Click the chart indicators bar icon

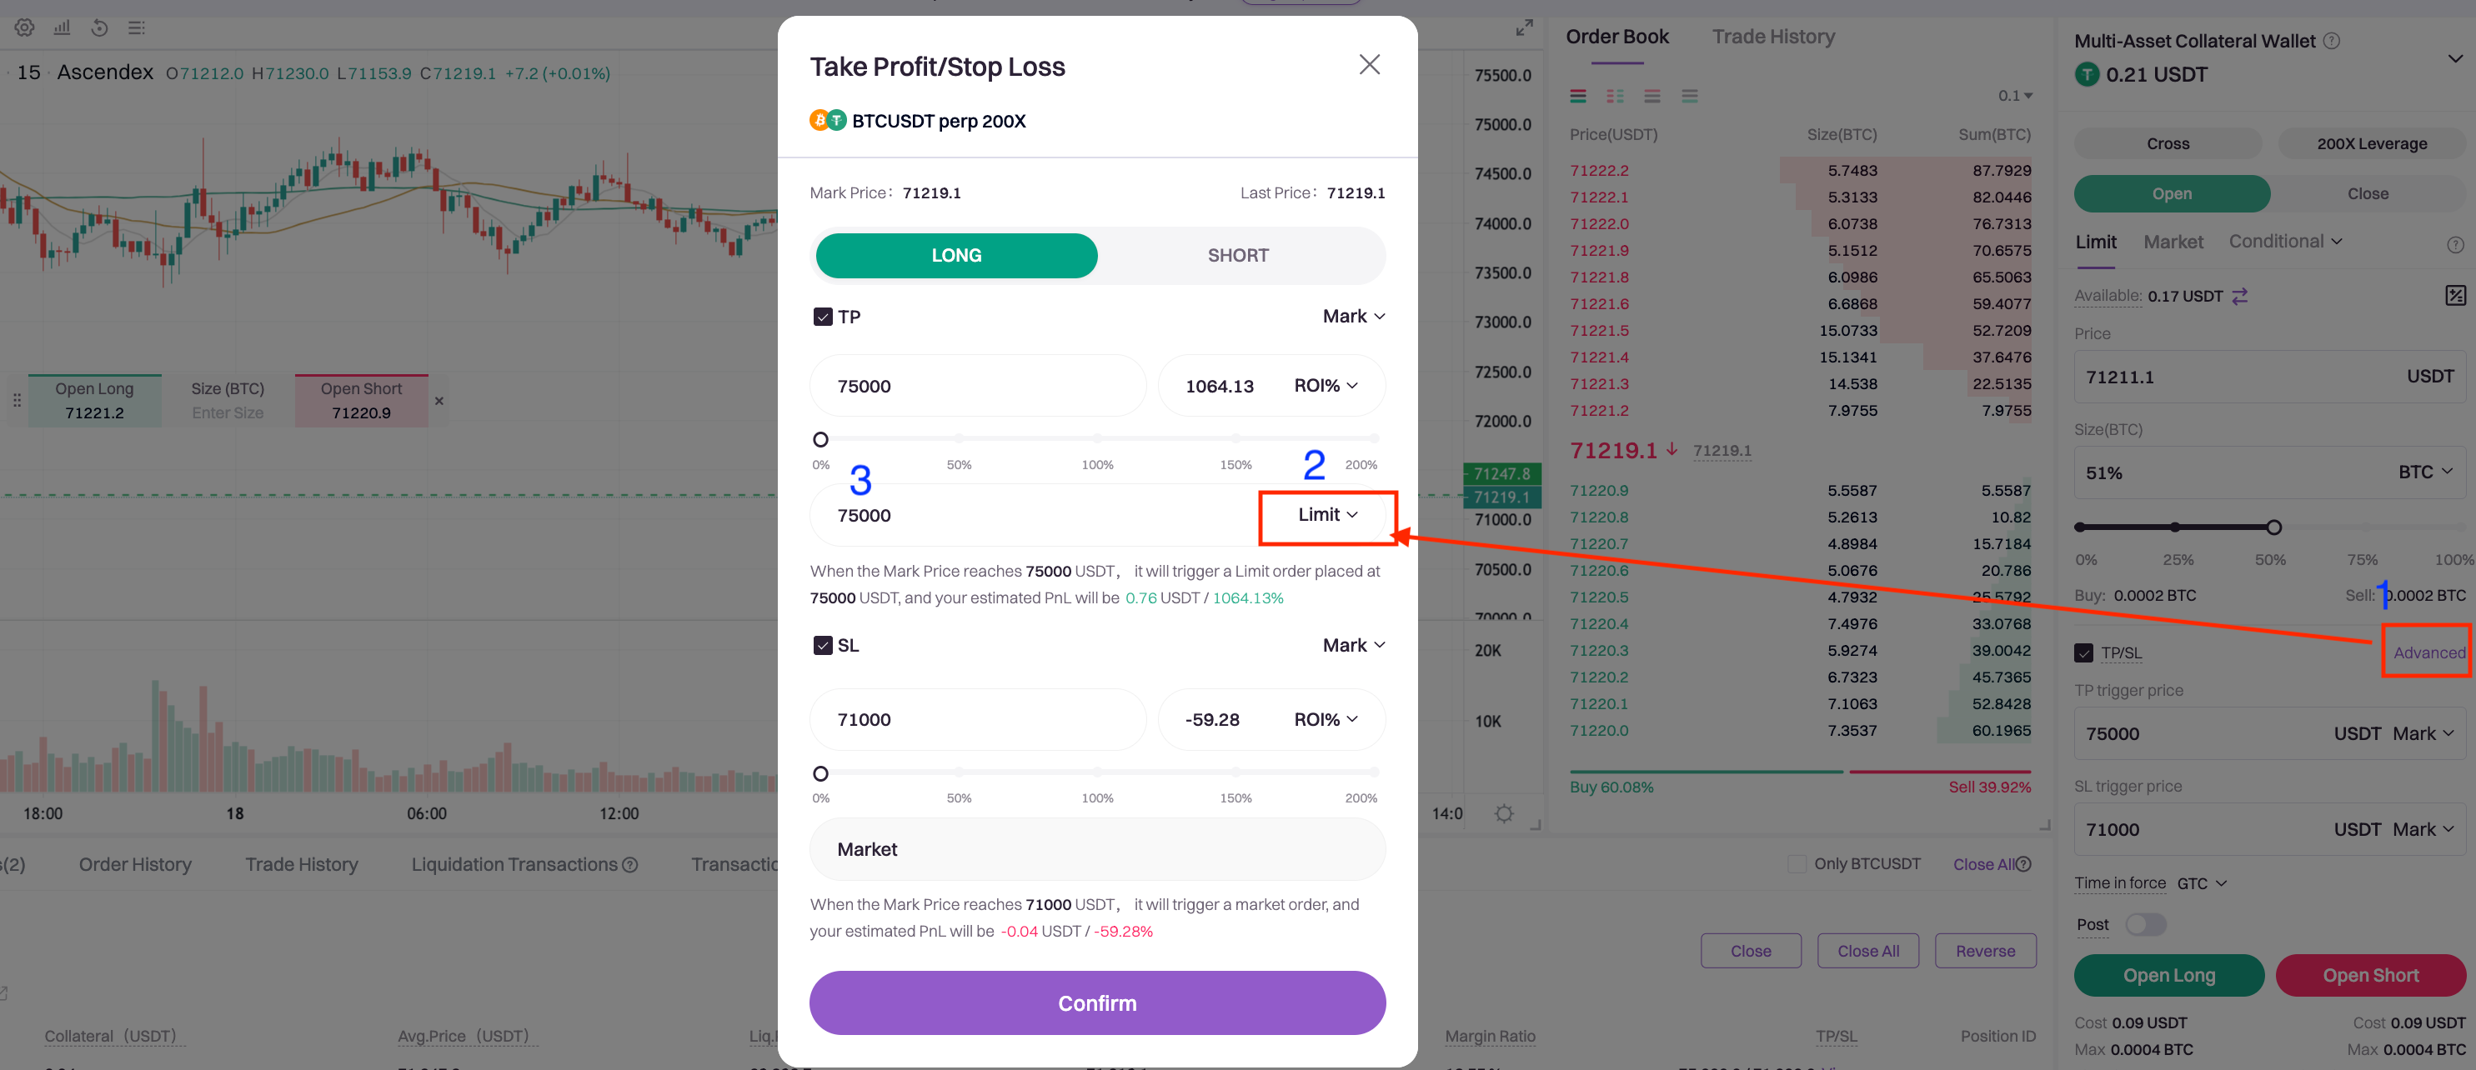click(x=62, y=27)
